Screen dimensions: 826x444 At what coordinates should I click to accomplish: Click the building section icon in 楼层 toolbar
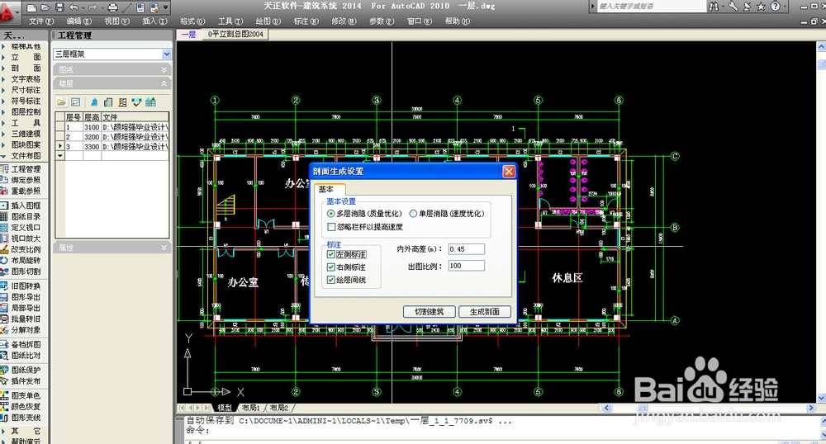pyautogui.click(x=123, y=102)
